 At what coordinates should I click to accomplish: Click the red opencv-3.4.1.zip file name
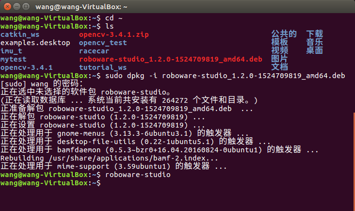point(114,34)
